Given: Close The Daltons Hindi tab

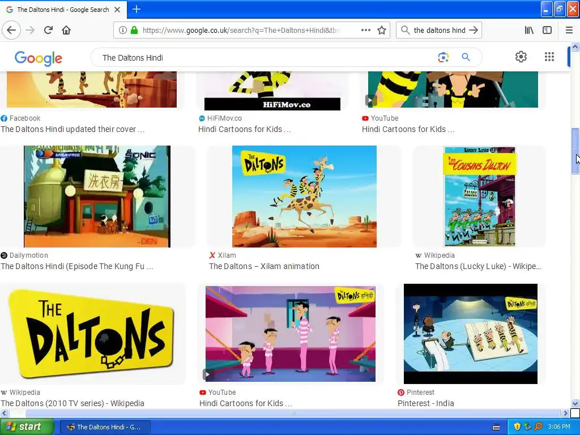Looking at the screenshot, I should [x=117, y=10].
